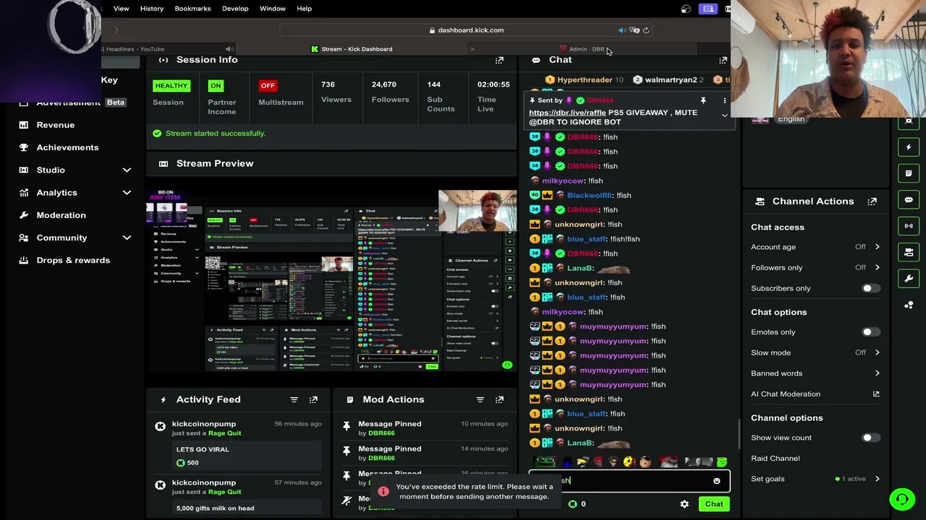Click Blackwolflll username in chat

tap(590, 196)
